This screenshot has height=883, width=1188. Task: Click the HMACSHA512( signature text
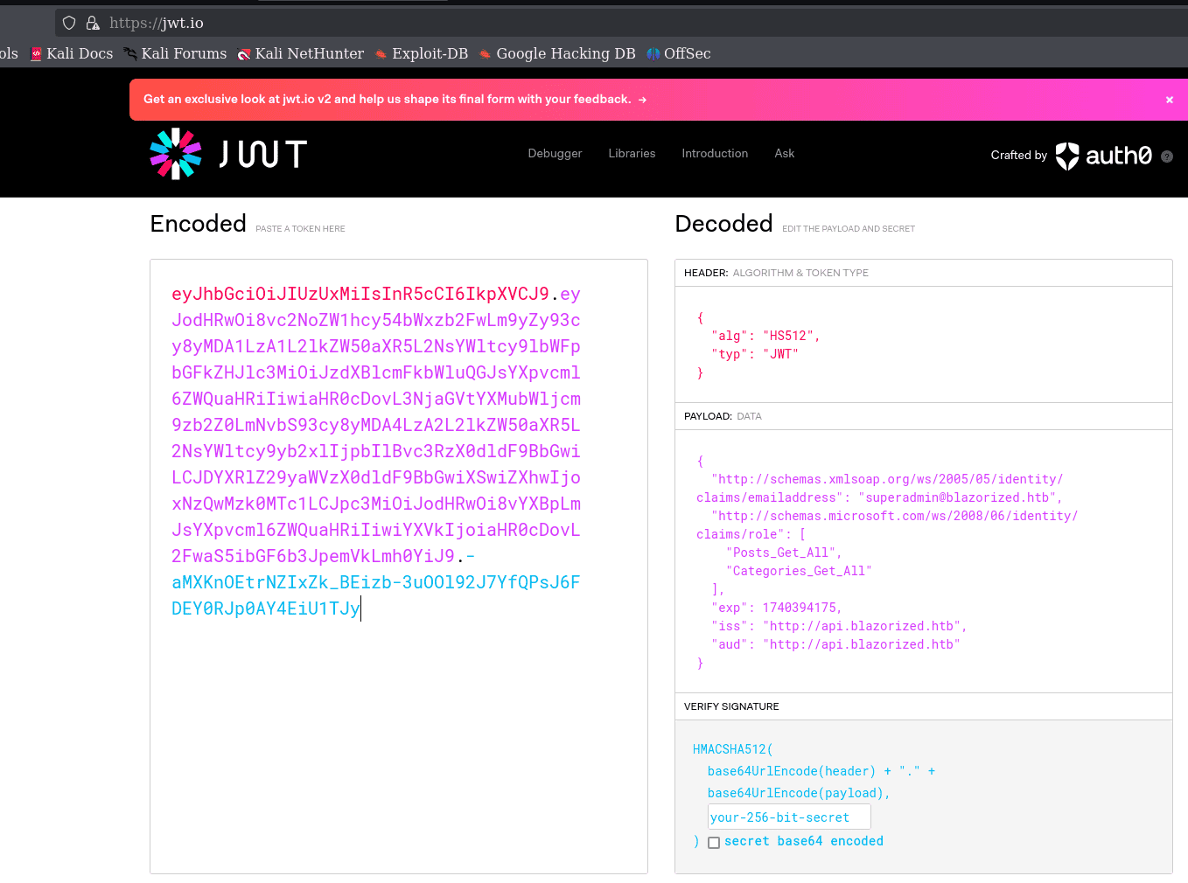pos(733,749)
